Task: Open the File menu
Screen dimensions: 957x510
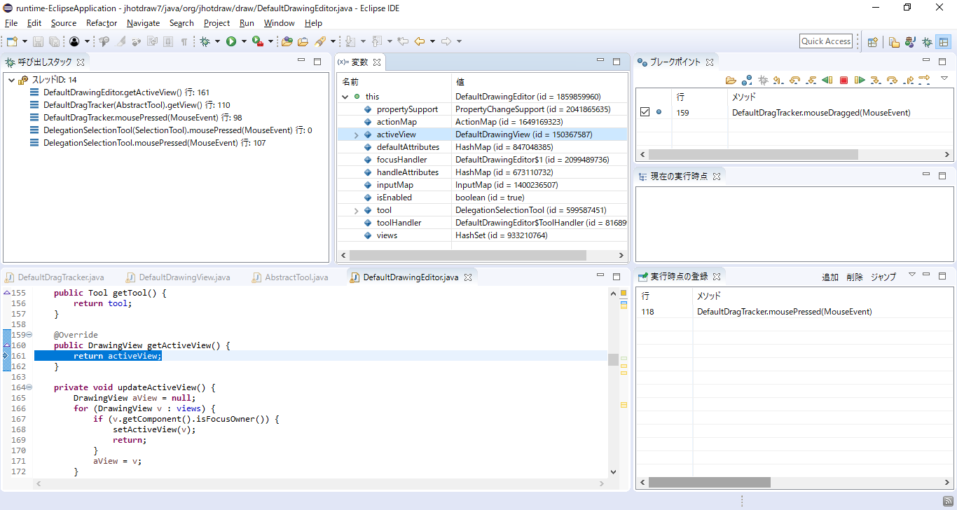Action: click(x=11, y=23)
